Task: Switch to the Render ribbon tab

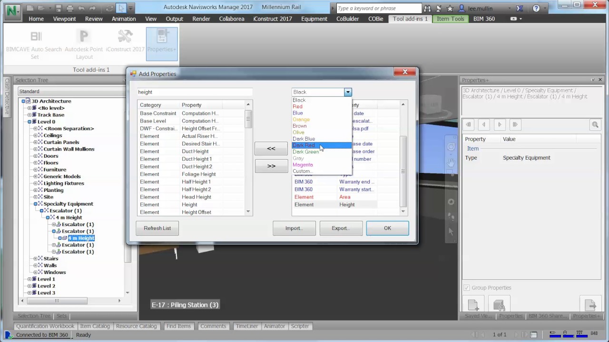Action: click(201, 19)
